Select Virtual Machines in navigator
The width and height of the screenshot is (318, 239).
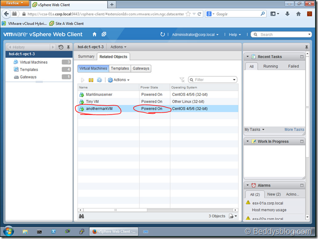tap(39, 62)
